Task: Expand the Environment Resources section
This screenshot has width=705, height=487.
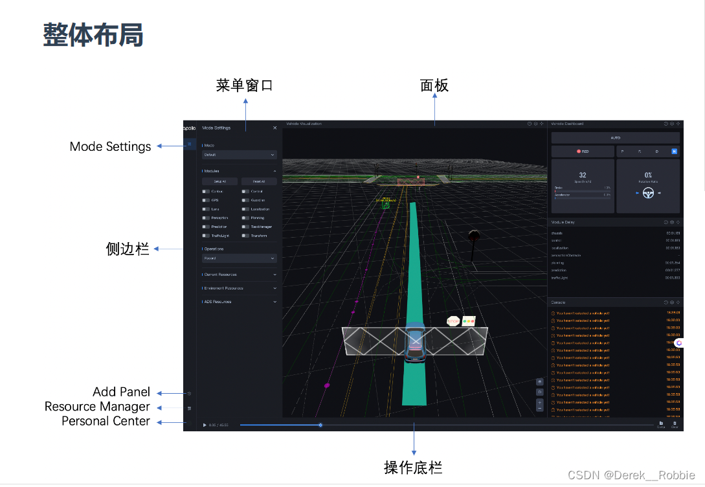Action: 274,288
